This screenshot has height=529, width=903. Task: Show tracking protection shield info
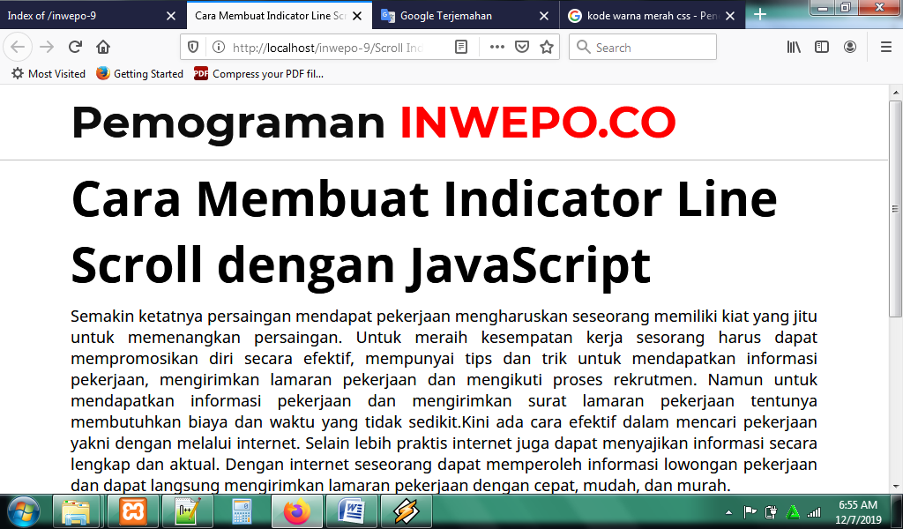(x=193, y=48)
